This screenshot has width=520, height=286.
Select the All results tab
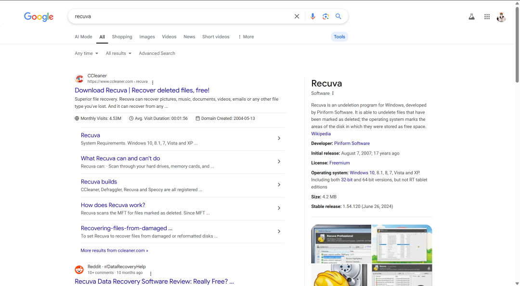coord(102,37)
